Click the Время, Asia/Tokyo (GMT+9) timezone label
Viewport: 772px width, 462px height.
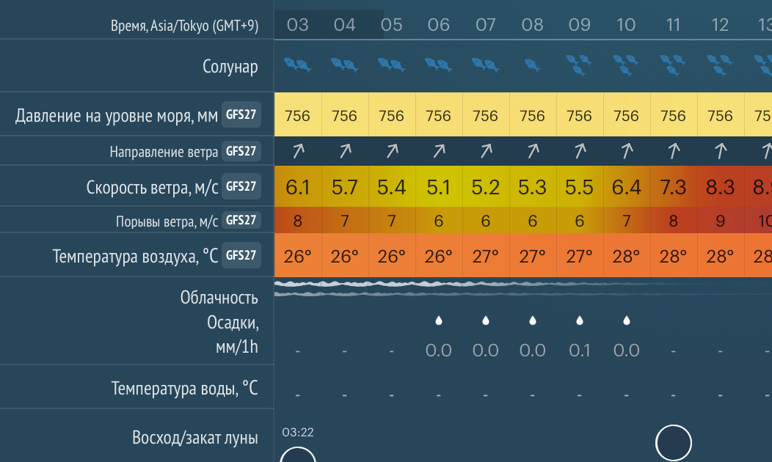point(184,25)
